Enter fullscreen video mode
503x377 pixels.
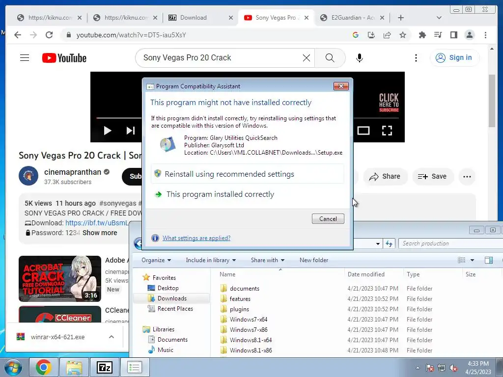[387, 131]
